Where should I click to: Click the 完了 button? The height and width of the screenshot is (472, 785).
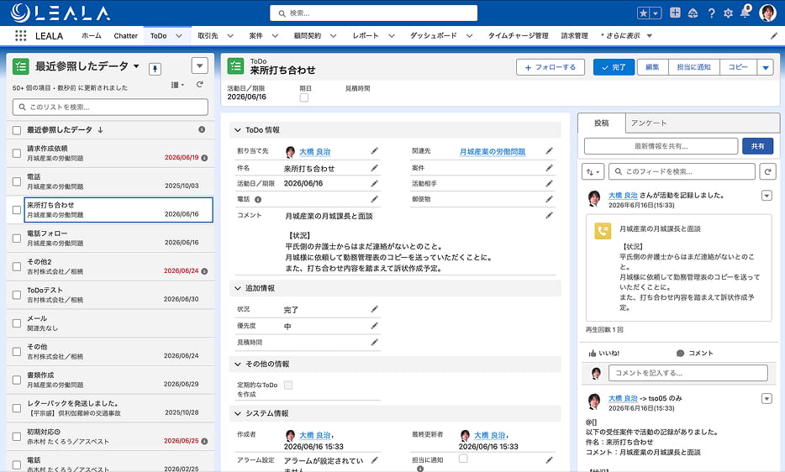[x=614, y=67]
